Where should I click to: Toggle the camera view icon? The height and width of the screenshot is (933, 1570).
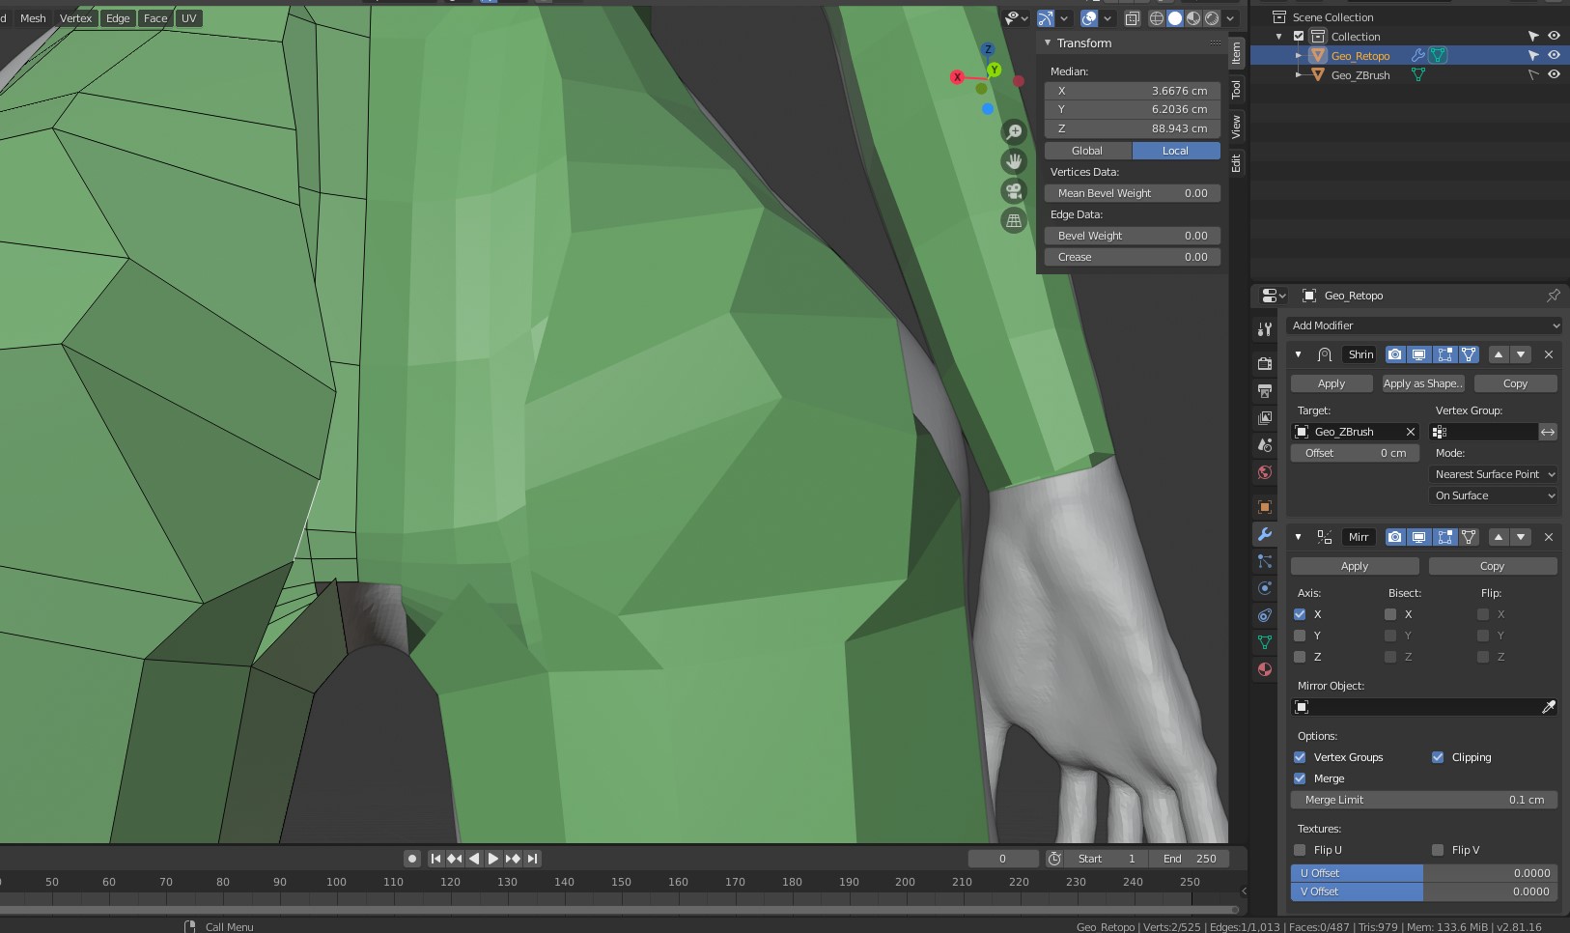pyautogui.click(x=1014, y=191)
